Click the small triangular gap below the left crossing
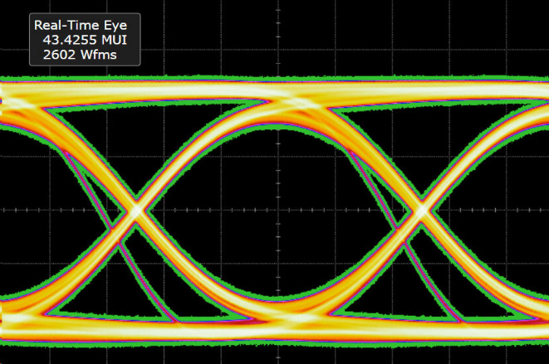This screenshot has width=549, height=364. pyautogui.click(x=135, y=286)
